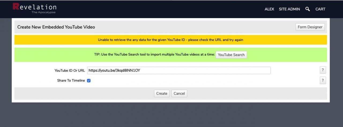343x127 pixels.
Task: Launch the YouTube Search tool
Action: click(x=231, y=55)
